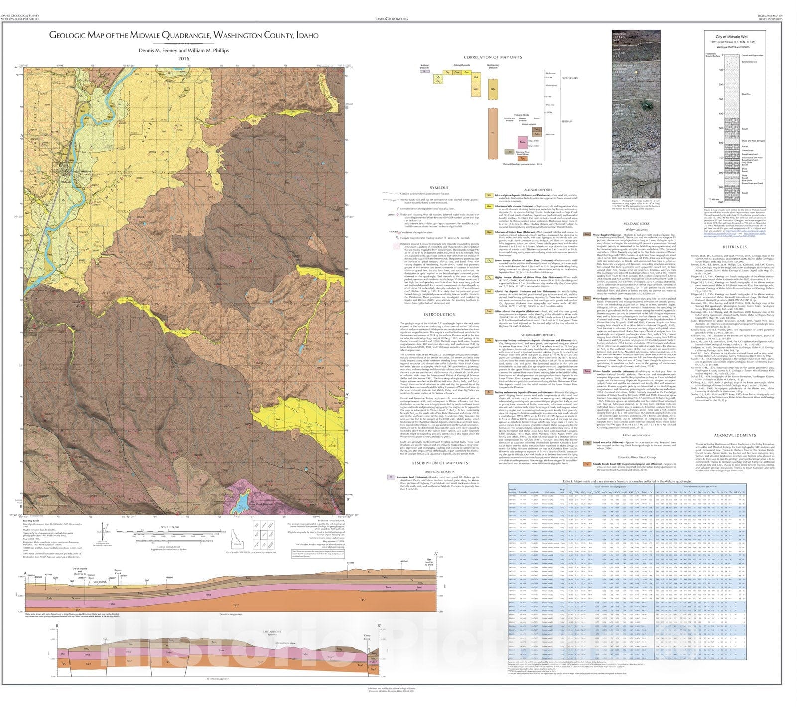The height and width of the screenshot is (707, 797).
Task: Click the Introduction section heading
Action: (x=439, y=315)
